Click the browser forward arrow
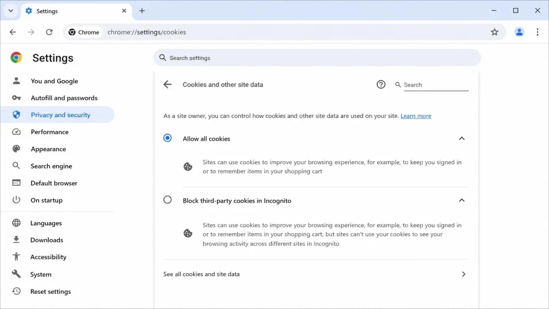 [x=31, y=32]
